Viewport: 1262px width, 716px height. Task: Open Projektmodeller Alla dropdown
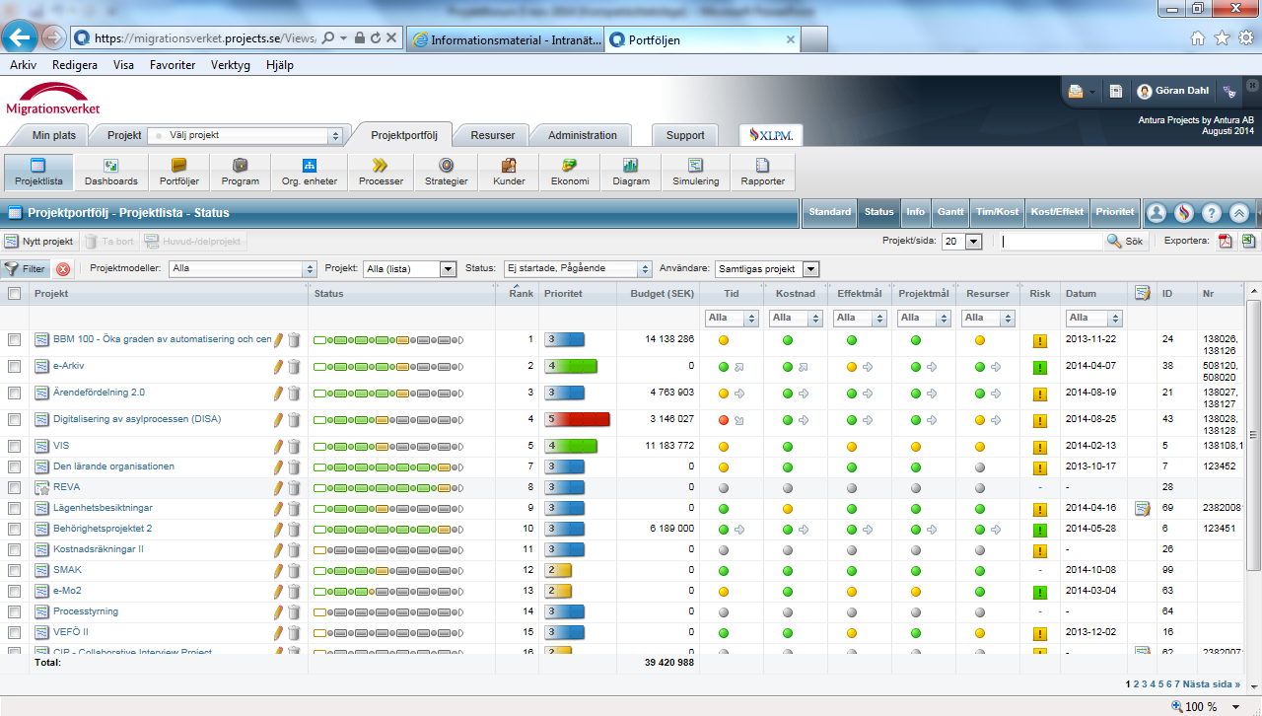(x=242, y=268)
